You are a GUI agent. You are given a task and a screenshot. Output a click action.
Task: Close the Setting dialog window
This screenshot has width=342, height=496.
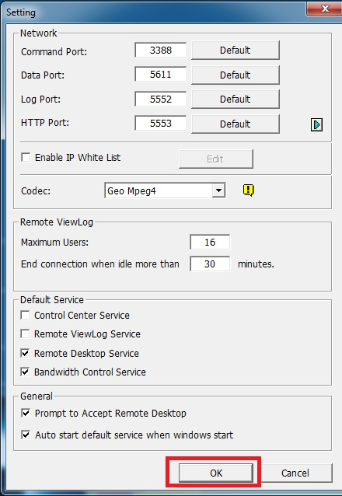324,9
